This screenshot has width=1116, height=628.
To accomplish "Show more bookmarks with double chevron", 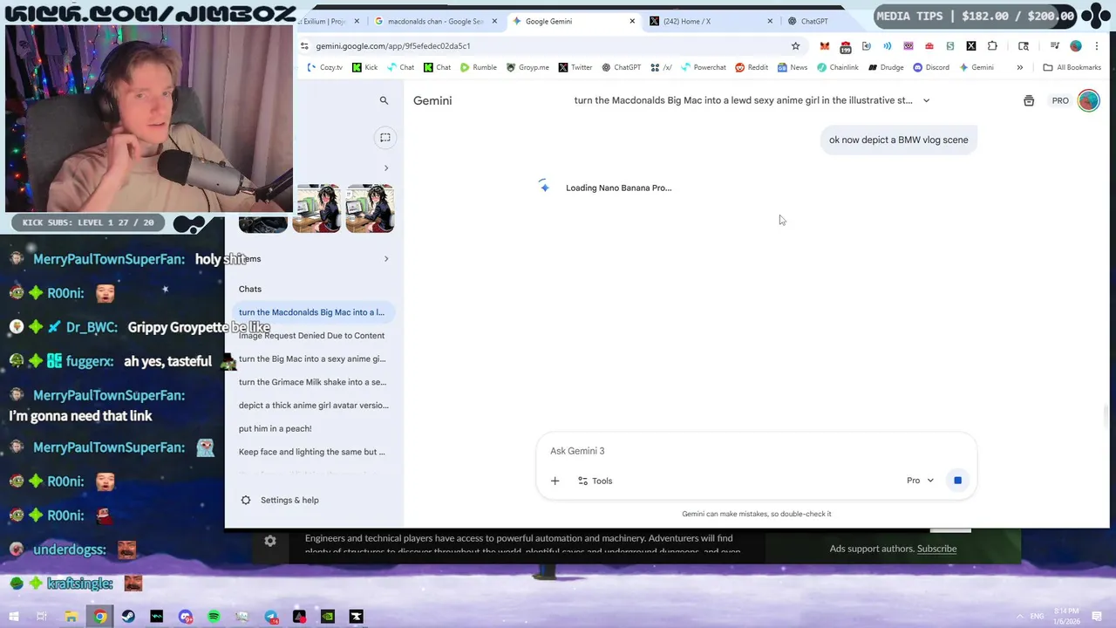I will point(1019,67).
